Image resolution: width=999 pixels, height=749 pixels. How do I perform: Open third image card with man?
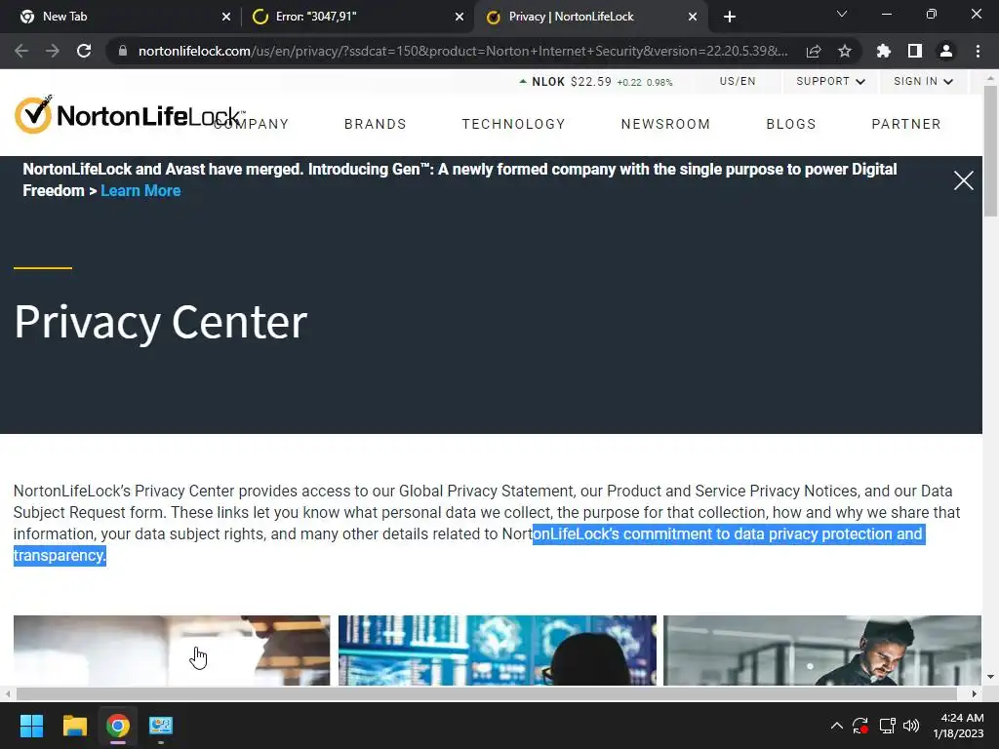click(x=821, y=650)
